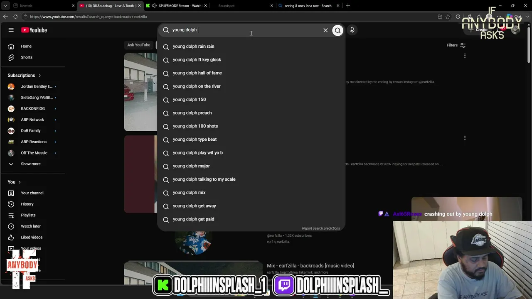Switch to the Soundspot tab
532x299 pixels.
[x=243, y=6]
